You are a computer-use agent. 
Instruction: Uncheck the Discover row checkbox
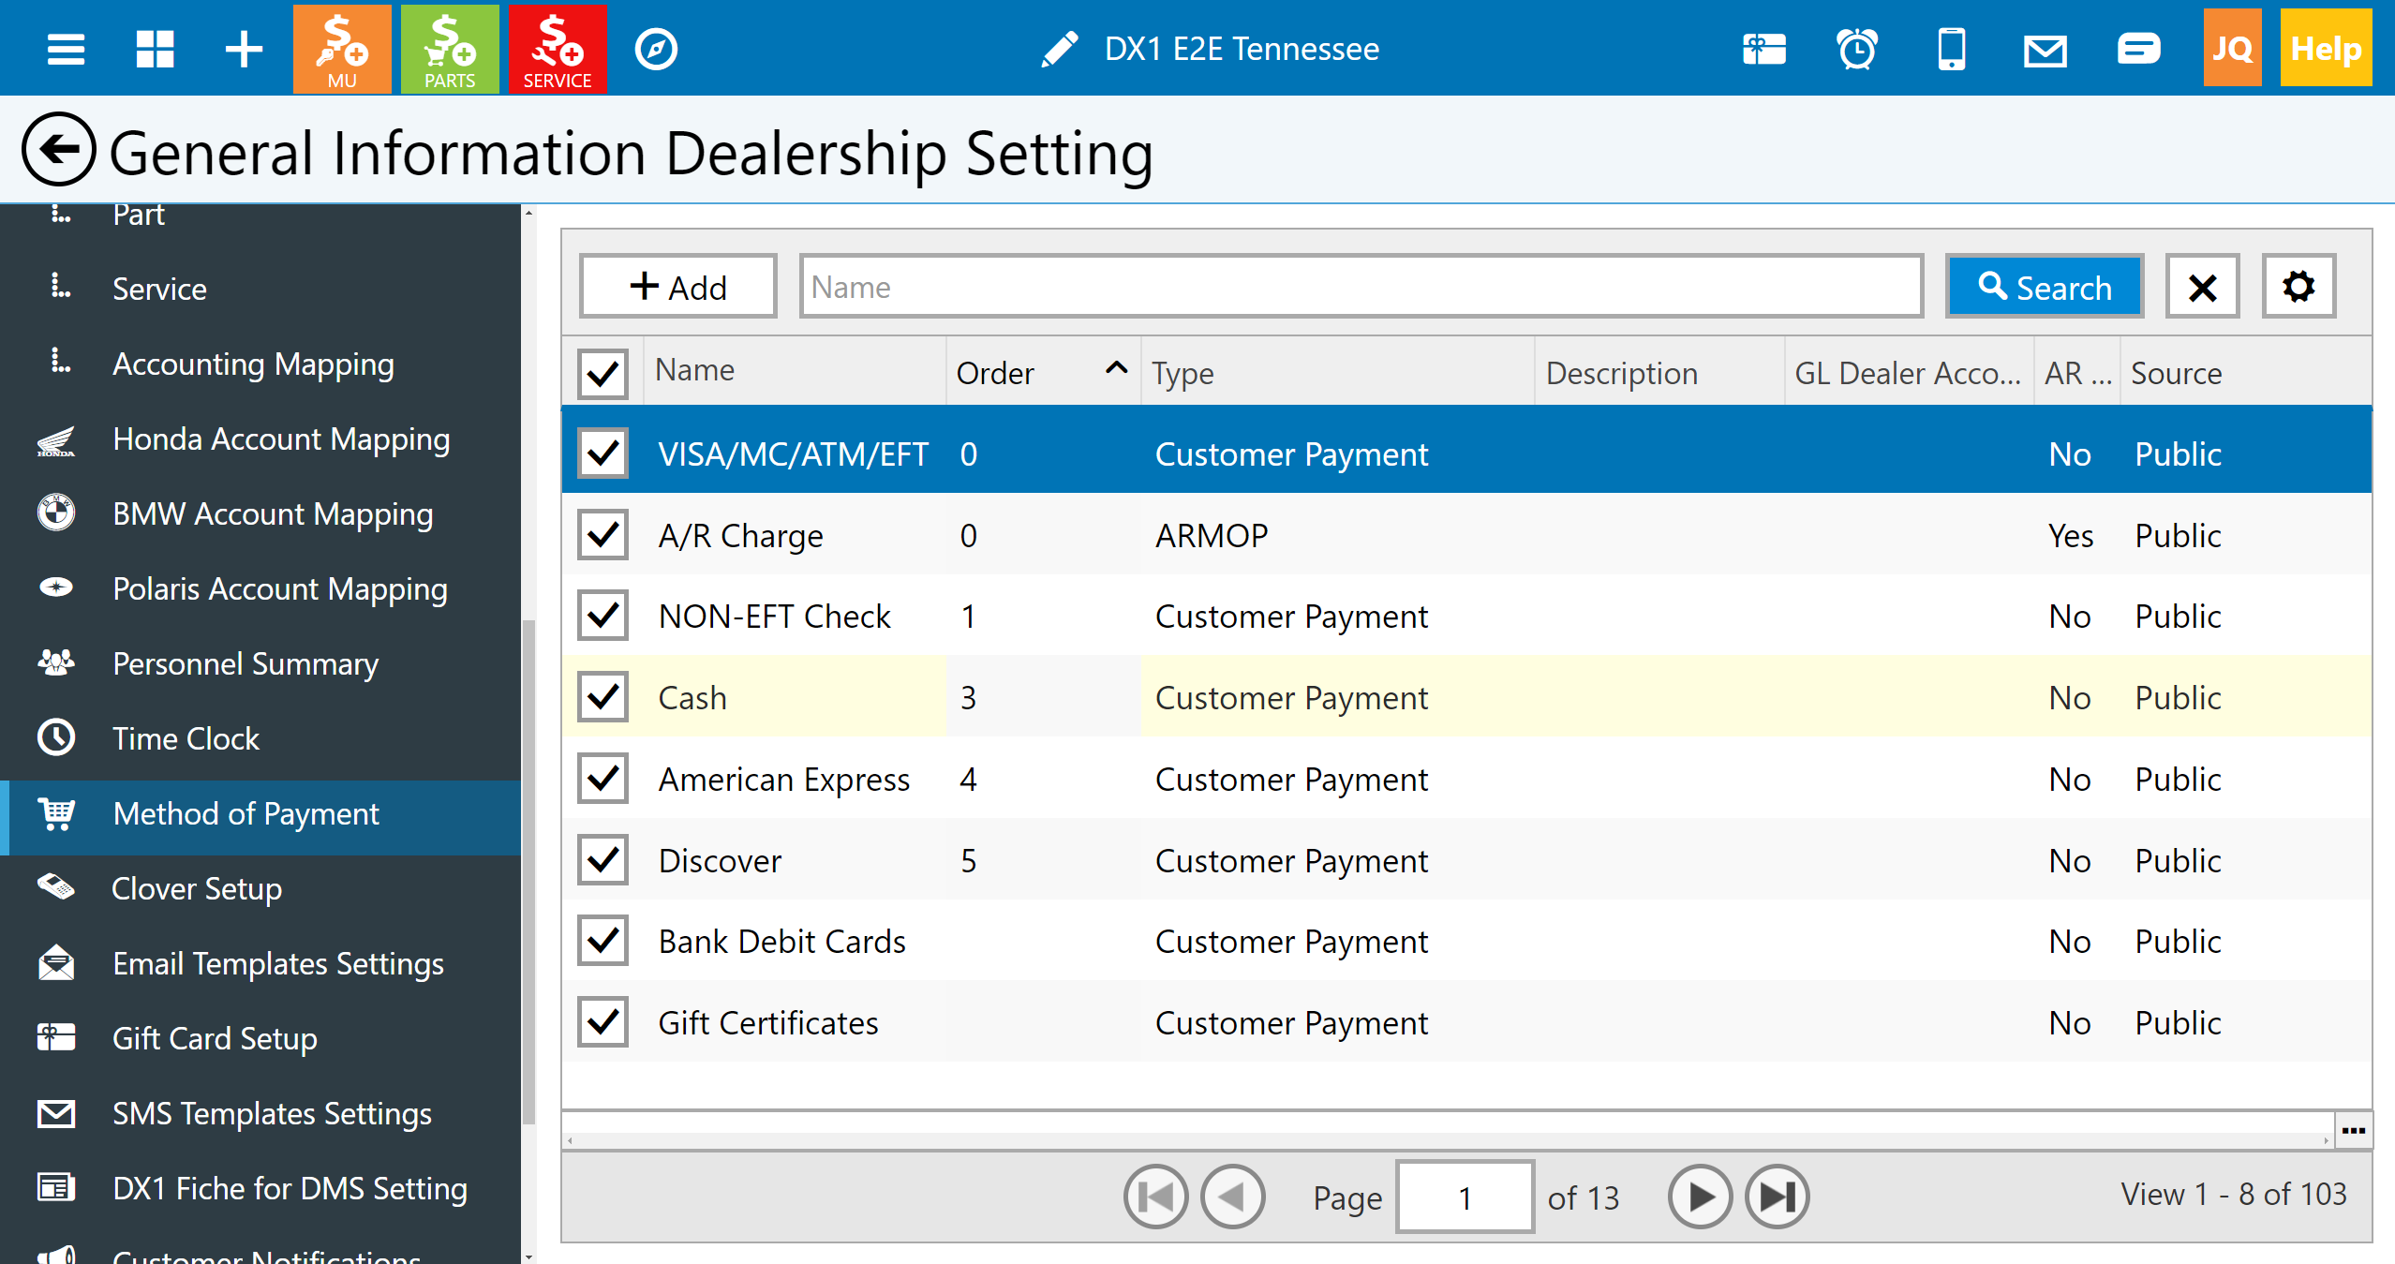(x=602, y=860)
